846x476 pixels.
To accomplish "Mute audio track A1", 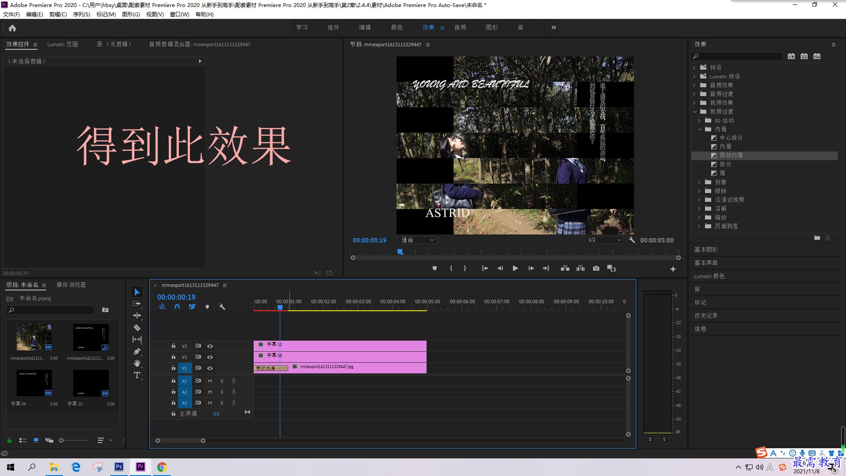I will (x=210, y=381).
